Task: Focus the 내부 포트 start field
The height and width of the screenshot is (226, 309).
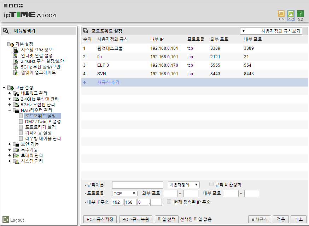Action: click(x=231, y=194)
